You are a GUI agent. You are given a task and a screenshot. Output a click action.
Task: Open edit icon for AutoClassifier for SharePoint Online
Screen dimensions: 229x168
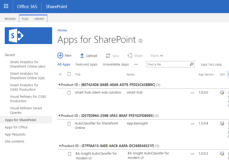pos(222,124)
